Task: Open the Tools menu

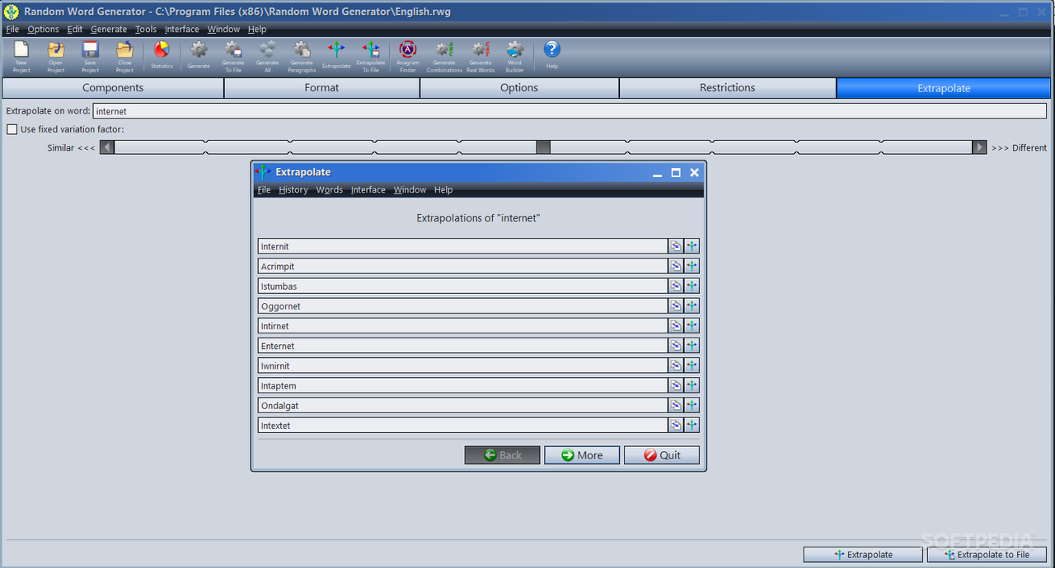Action: pyautogui.click(x=146, y=29)
